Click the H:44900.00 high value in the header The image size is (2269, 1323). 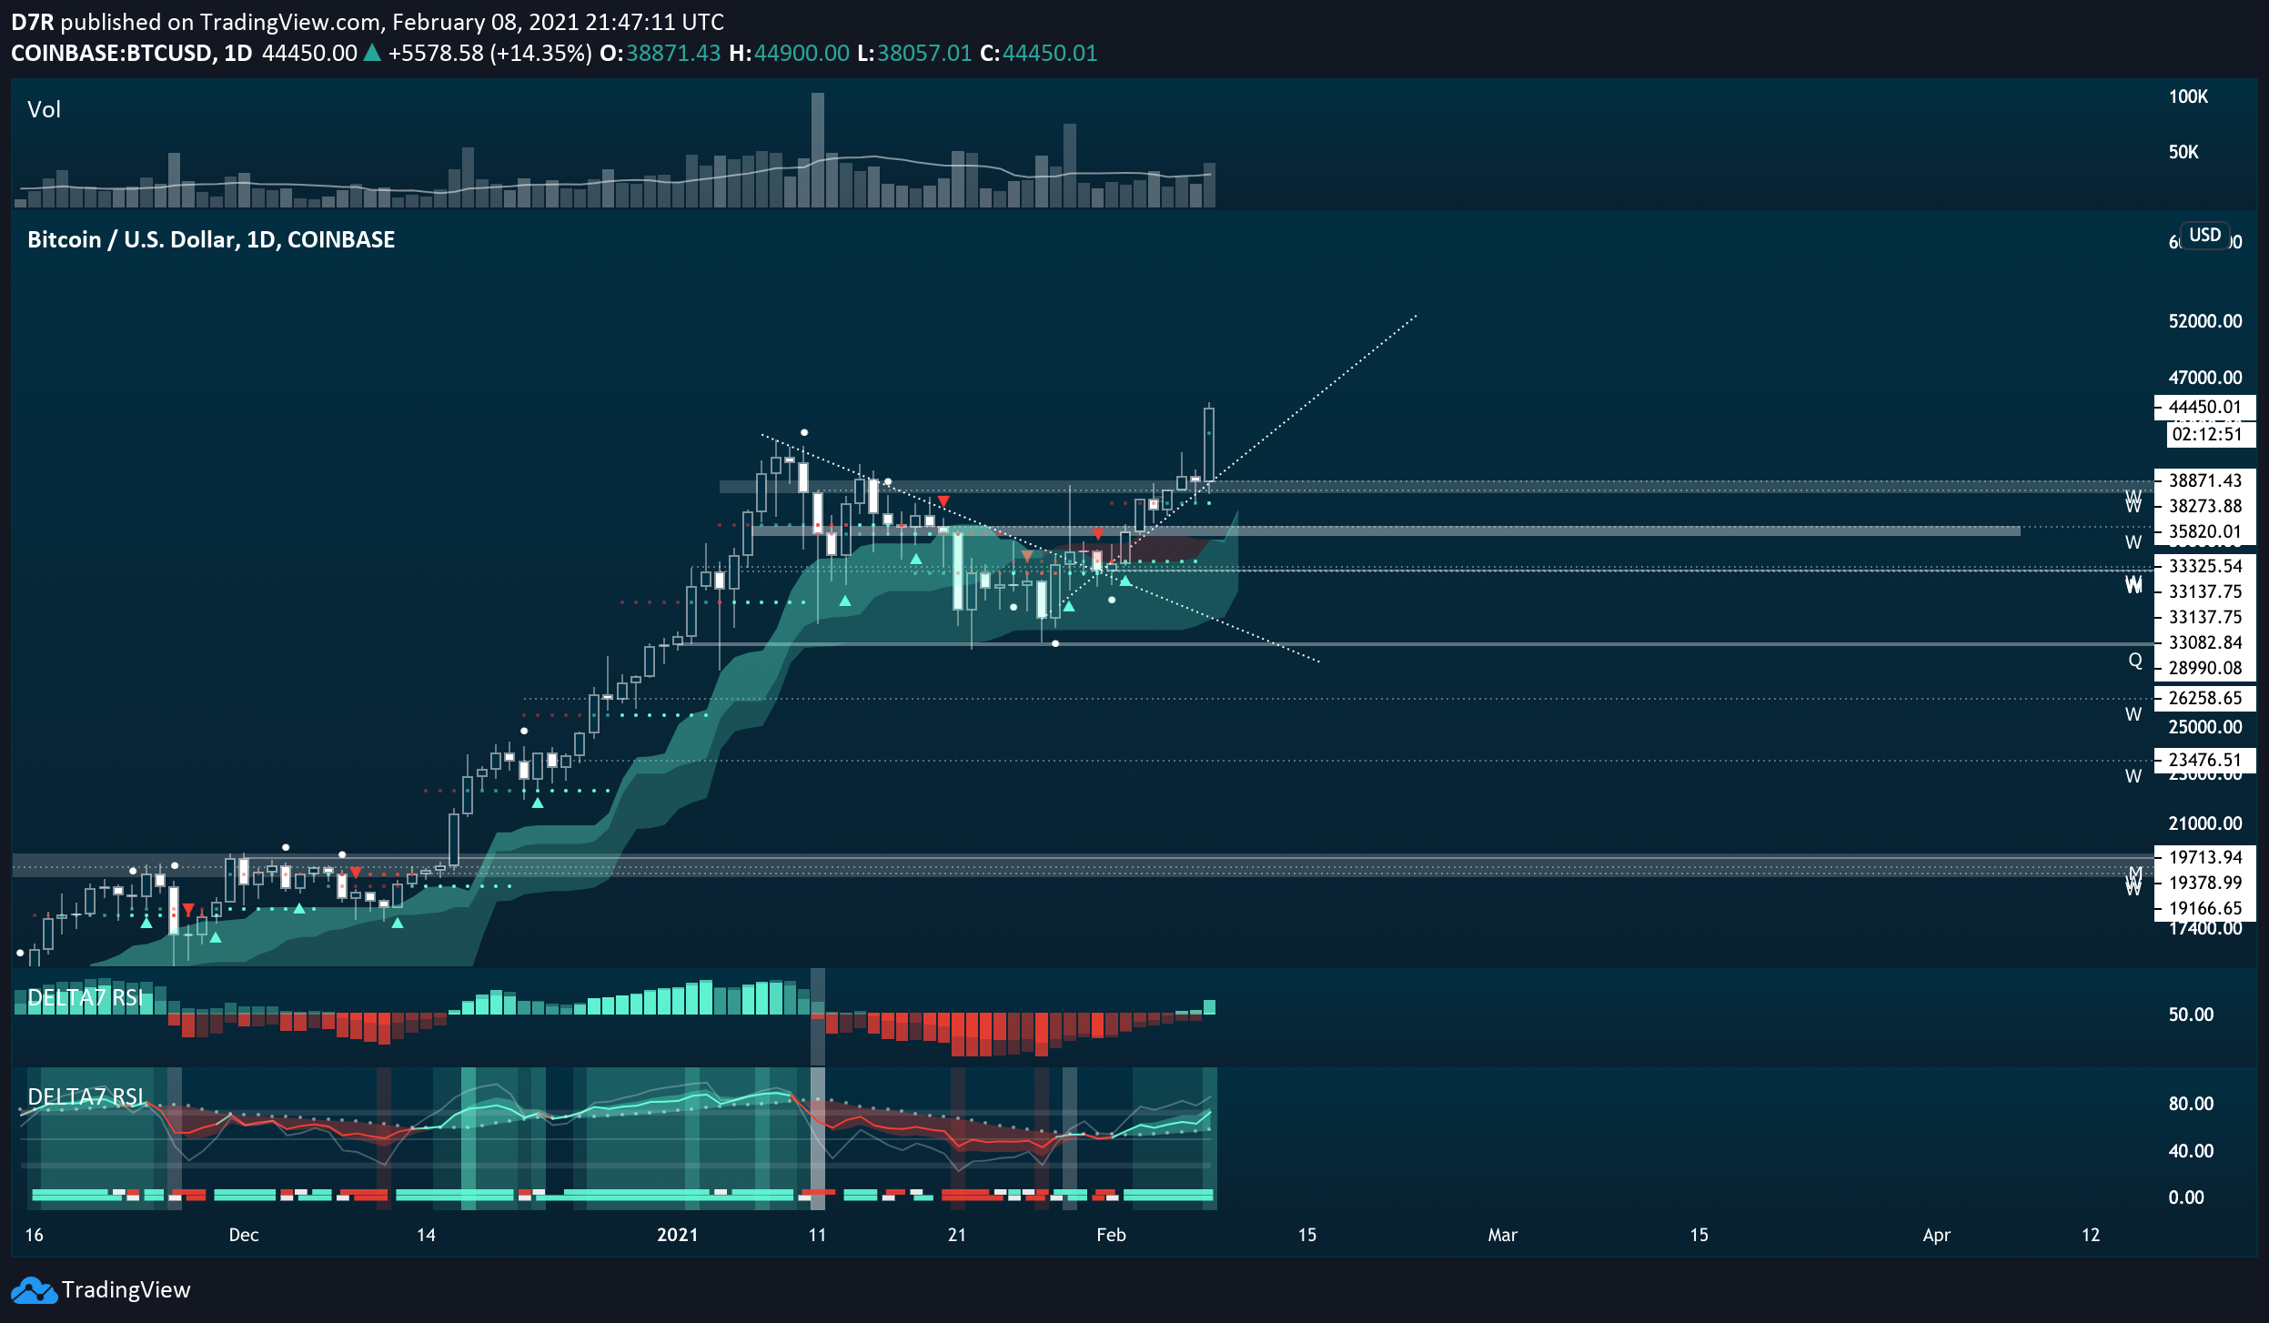[x=789, y=53]
